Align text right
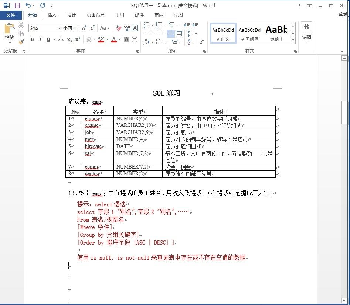Screen dimensions: 350x305 pyautogui.click(x=163, y=34)
